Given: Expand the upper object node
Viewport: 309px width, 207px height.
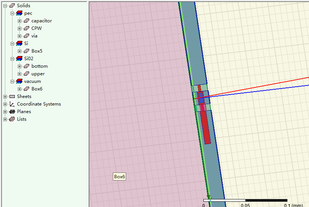Looking at the screenshot, I should (x=20, y=74).
